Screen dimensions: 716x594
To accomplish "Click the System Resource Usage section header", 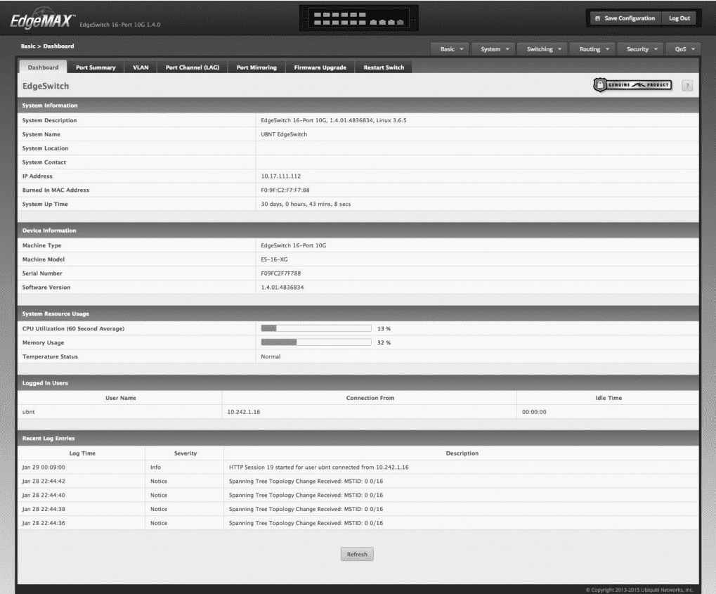I will click(x=358, y=314).
